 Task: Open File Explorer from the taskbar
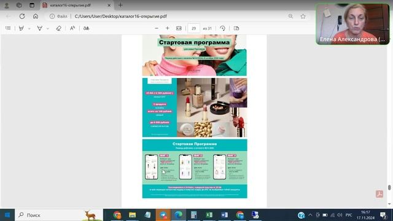click(133, 215)
